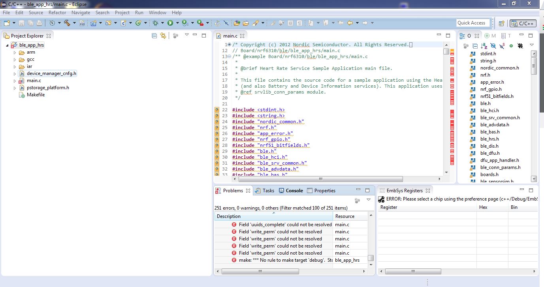Click the New C++ Class icon

tap(138, 23)
